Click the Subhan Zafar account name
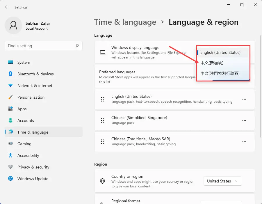 tap(38, 23)
